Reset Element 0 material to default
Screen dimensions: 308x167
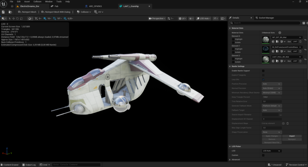pyautogui.click(x=305, y=40)
